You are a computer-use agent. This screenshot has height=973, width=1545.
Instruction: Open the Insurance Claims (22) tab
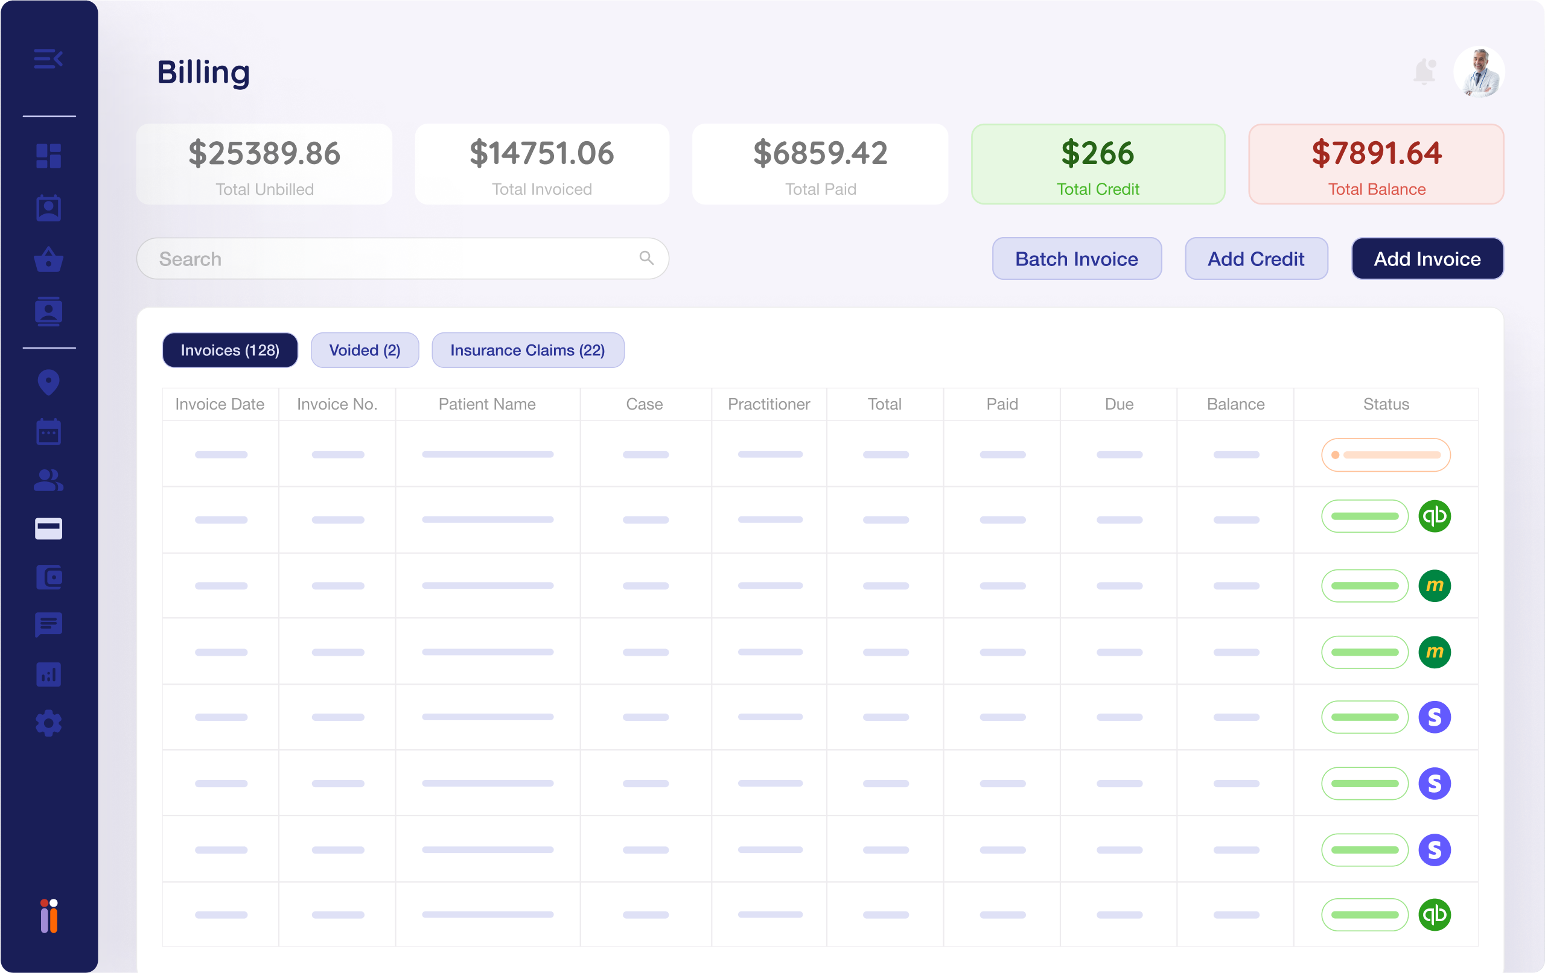pyautogui.click(x=527, y=350)
